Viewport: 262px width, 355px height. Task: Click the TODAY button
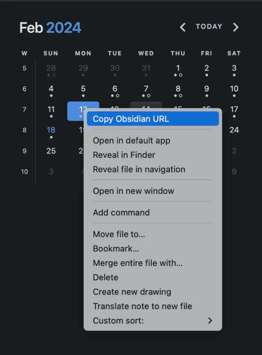209,27
